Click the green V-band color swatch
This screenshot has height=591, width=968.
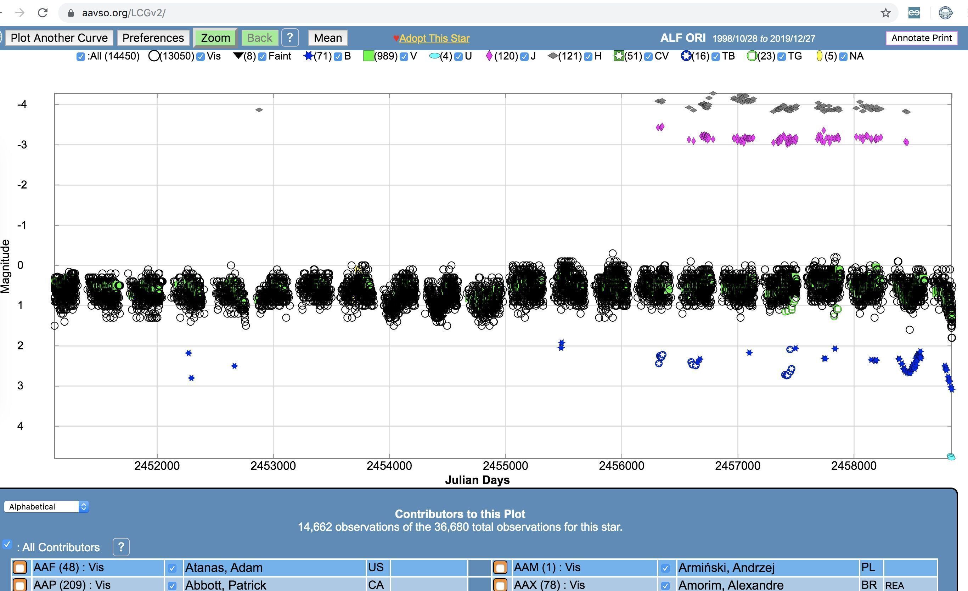tap(368, 56)
